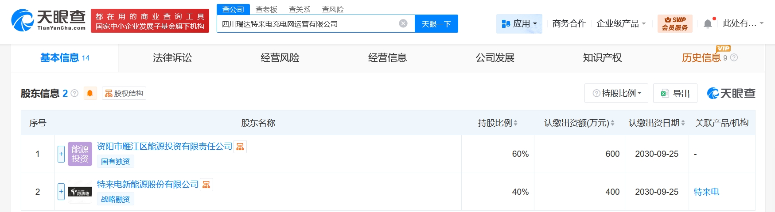Clear the search box with the X icon
The height and width of the screenshot is (212, 775).
403,23
